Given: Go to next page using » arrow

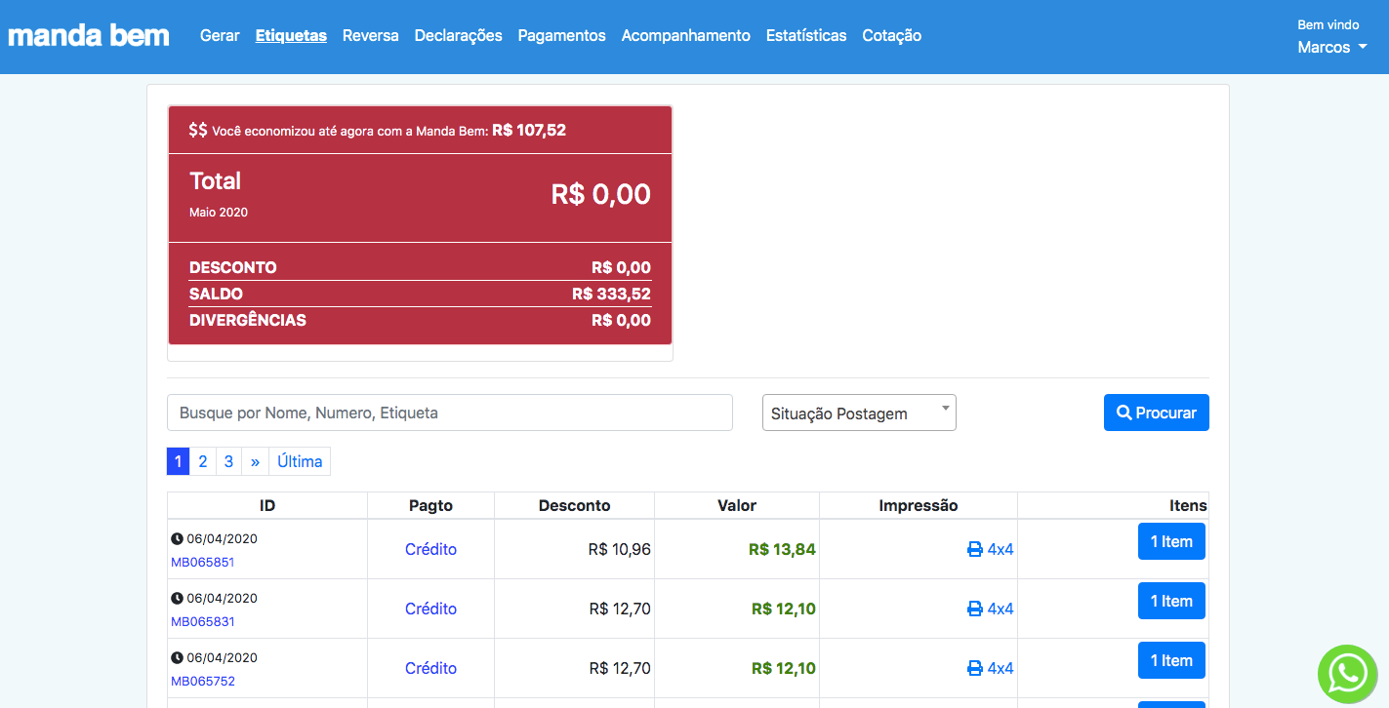Looking at the screenshot, I should click(255, 461).
